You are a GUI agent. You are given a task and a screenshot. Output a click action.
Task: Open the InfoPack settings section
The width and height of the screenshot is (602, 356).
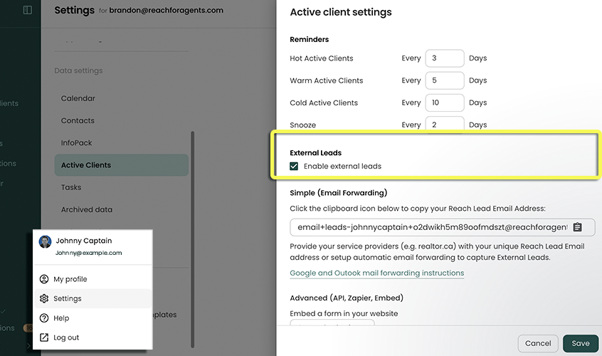coord(77,143)
